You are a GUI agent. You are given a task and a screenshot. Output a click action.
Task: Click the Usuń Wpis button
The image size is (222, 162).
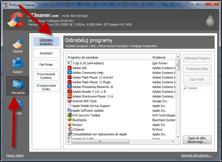(x=197, y=78)
